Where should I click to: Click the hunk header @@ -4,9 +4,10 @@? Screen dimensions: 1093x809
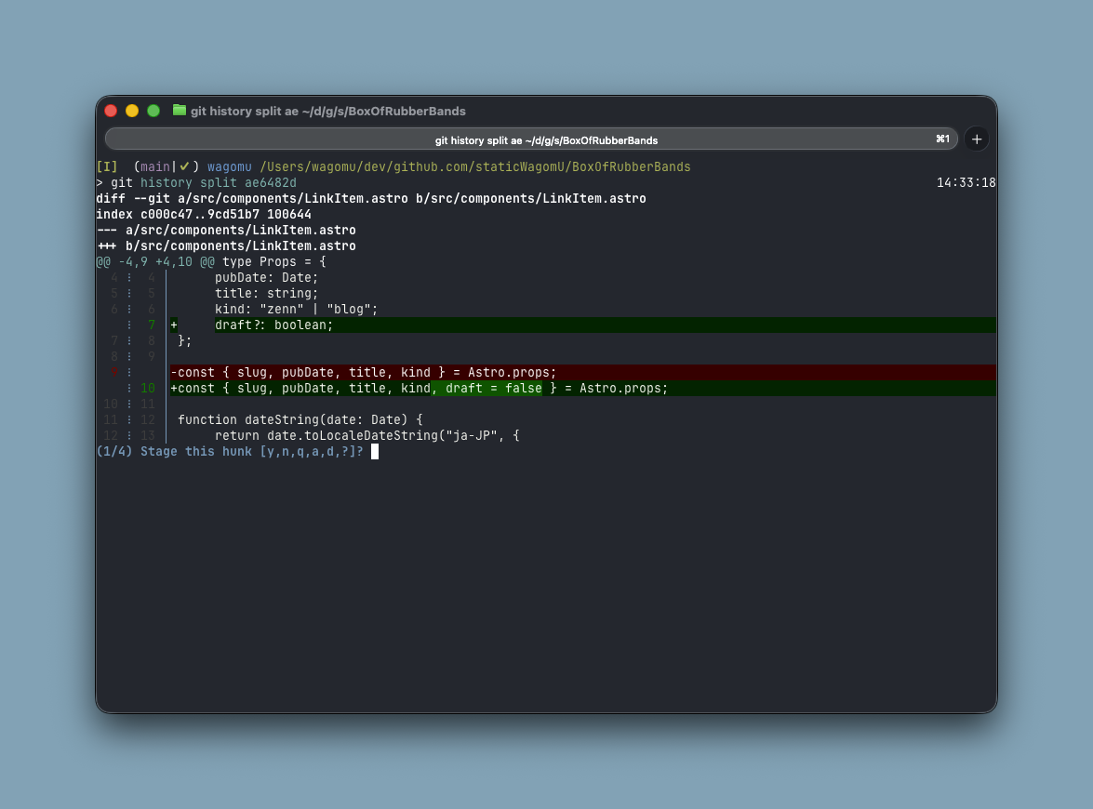click(155, 262)
